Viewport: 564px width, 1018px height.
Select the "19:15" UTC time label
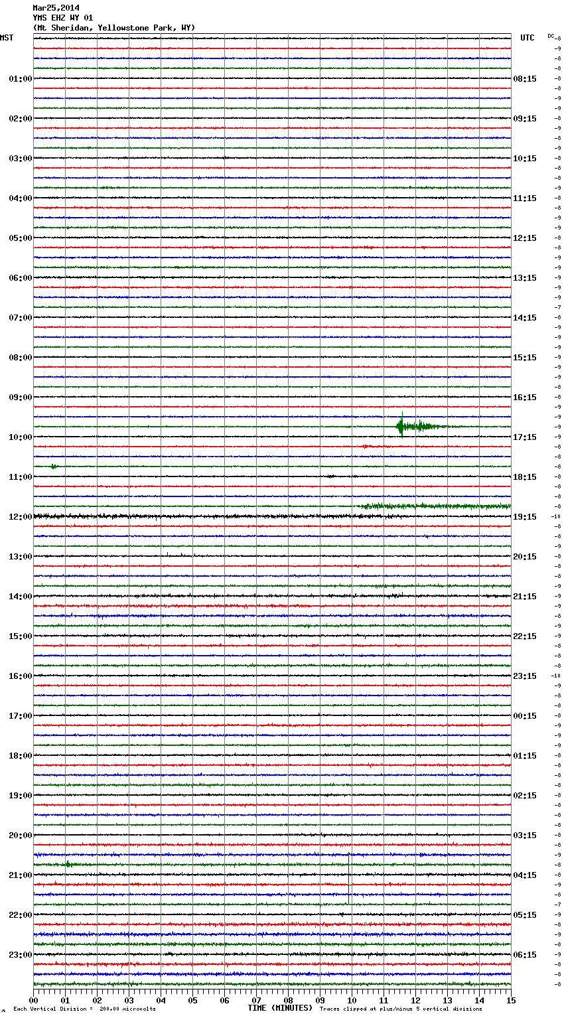point(525,517)
